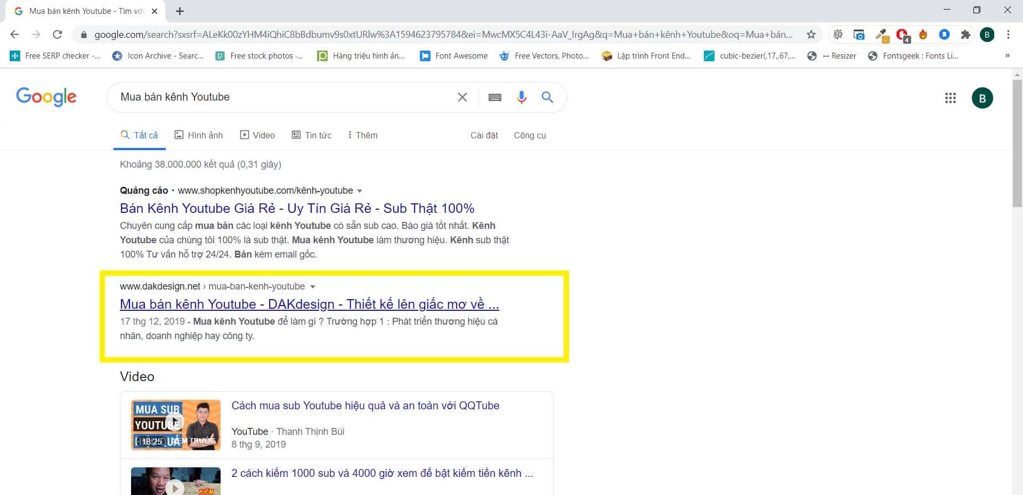Open cubic-bezier bookmark
1023x495 pixels.
click(x=750, y=55)
